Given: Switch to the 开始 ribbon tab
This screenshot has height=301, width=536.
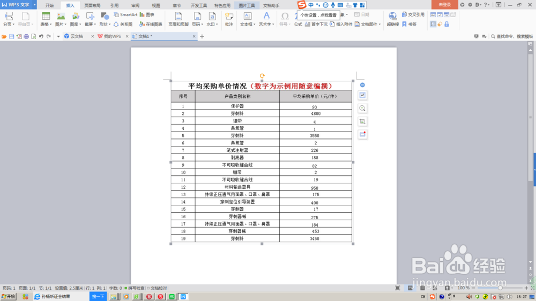Looking at the screenshot, I should pyautogui.click(x=49, y=5).
